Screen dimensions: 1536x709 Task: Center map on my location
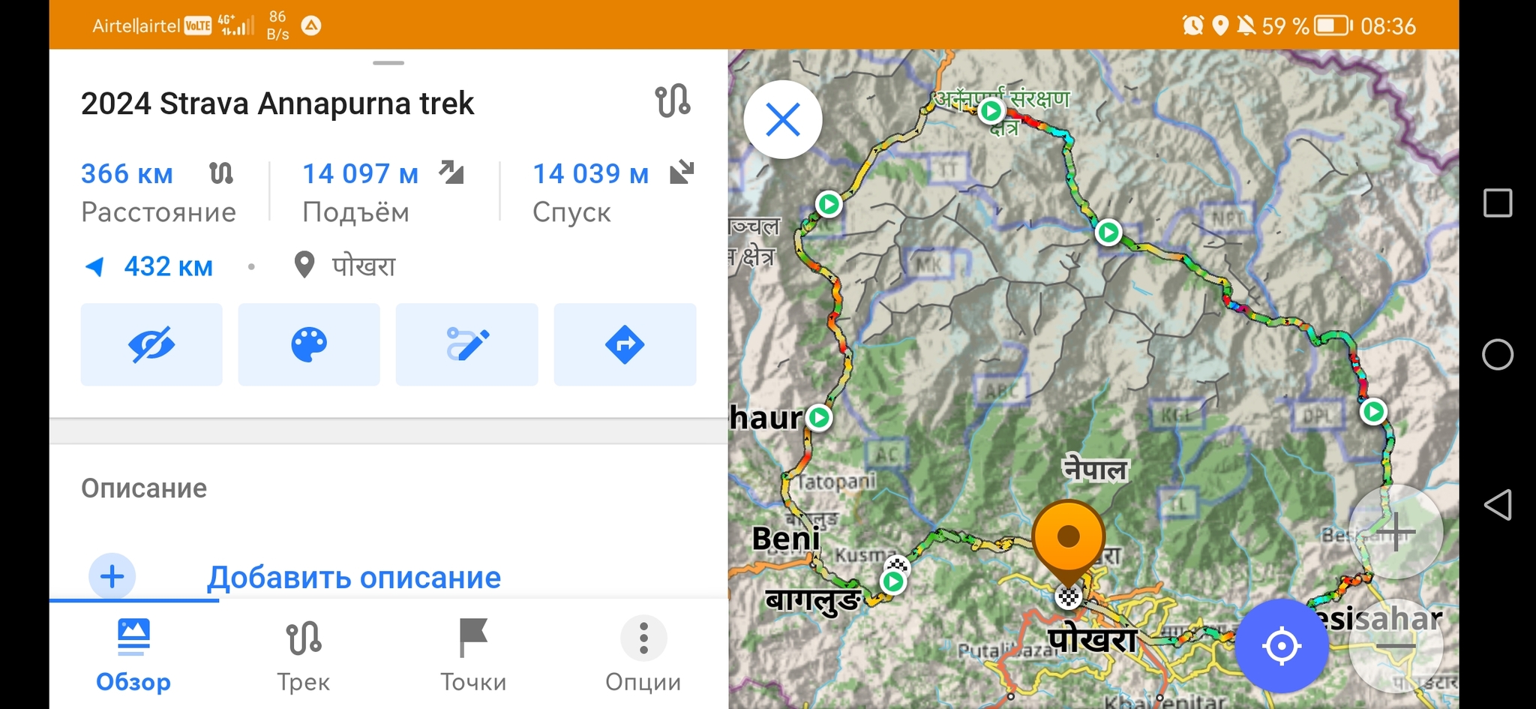(1281, 645)
